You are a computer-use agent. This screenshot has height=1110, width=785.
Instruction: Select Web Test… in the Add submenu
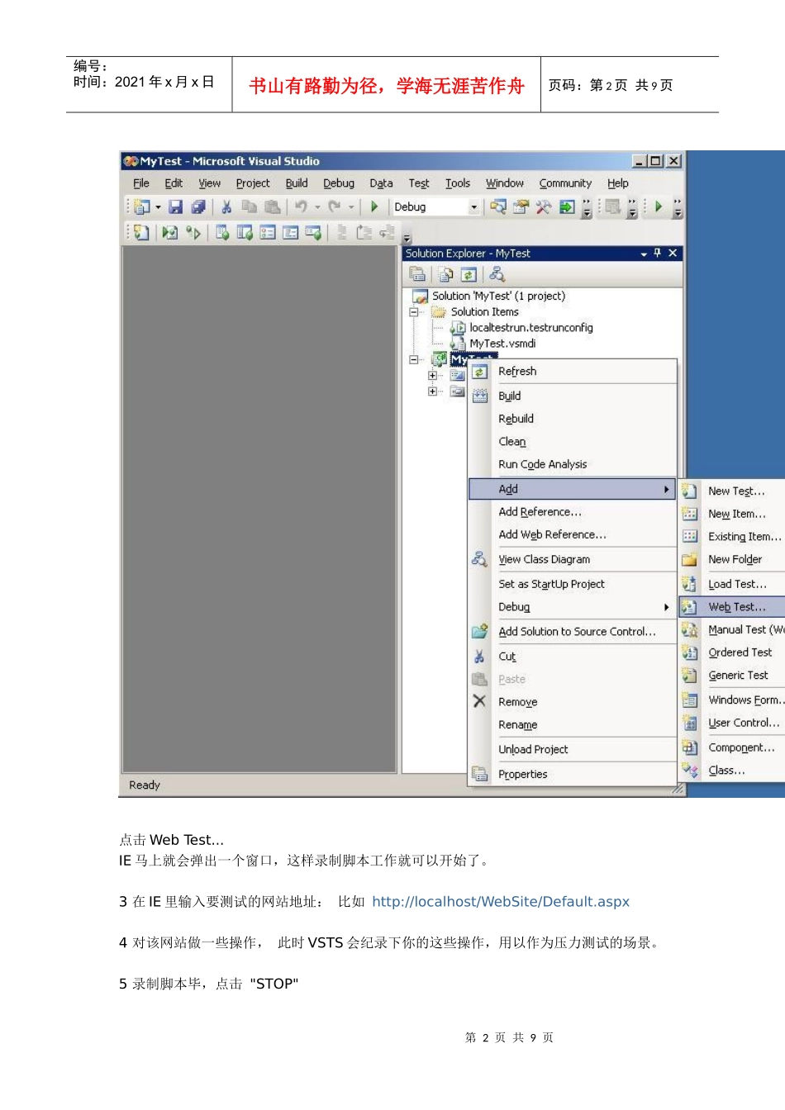736,607
